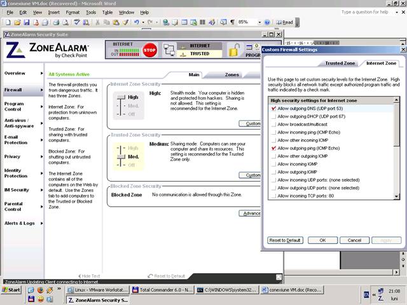Click the networks icon beside zone indicators
Screen dimensions: 407x305
pos(169,50)
